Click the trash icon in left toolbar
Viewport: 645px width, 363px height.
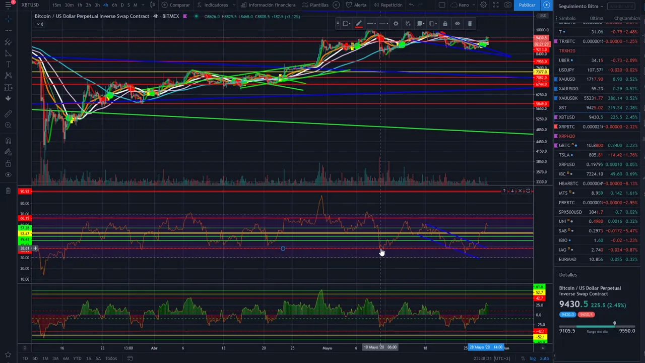(8, 191)
